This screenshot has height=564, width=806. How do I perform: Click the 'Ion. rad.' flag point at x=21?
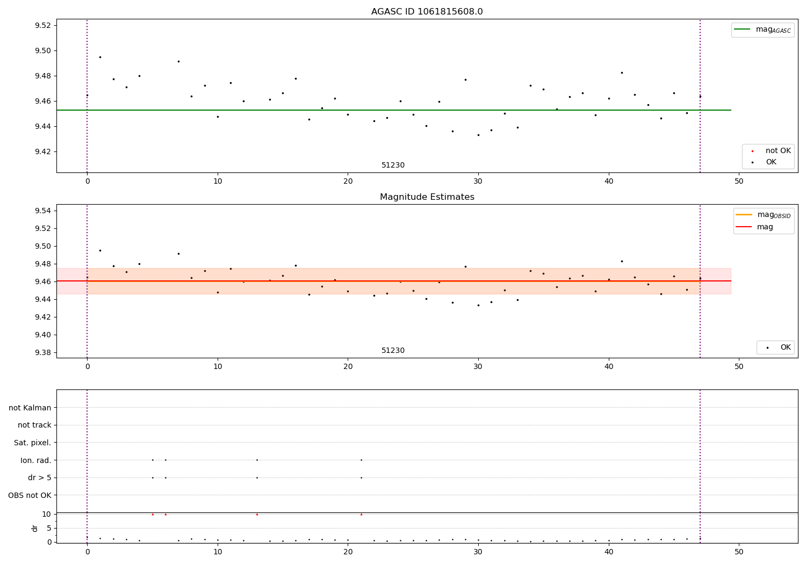click(361, 460)
